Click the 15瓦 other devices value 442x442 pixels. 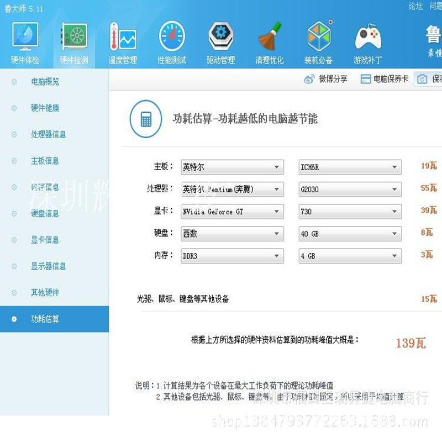tap(429, 299)
